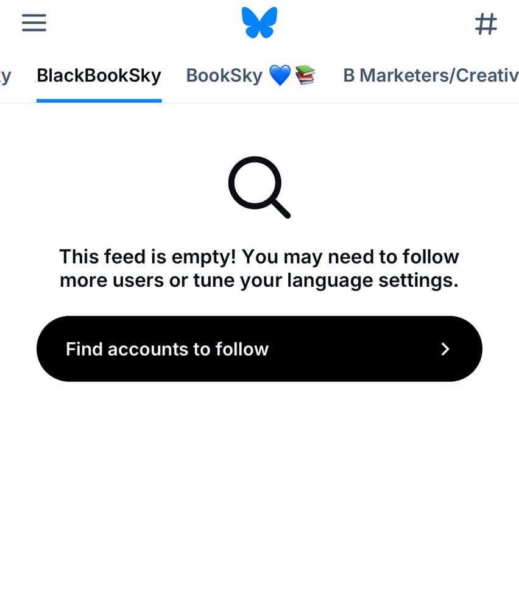Open the hashtag feeds icon

[x=486, y=24]
